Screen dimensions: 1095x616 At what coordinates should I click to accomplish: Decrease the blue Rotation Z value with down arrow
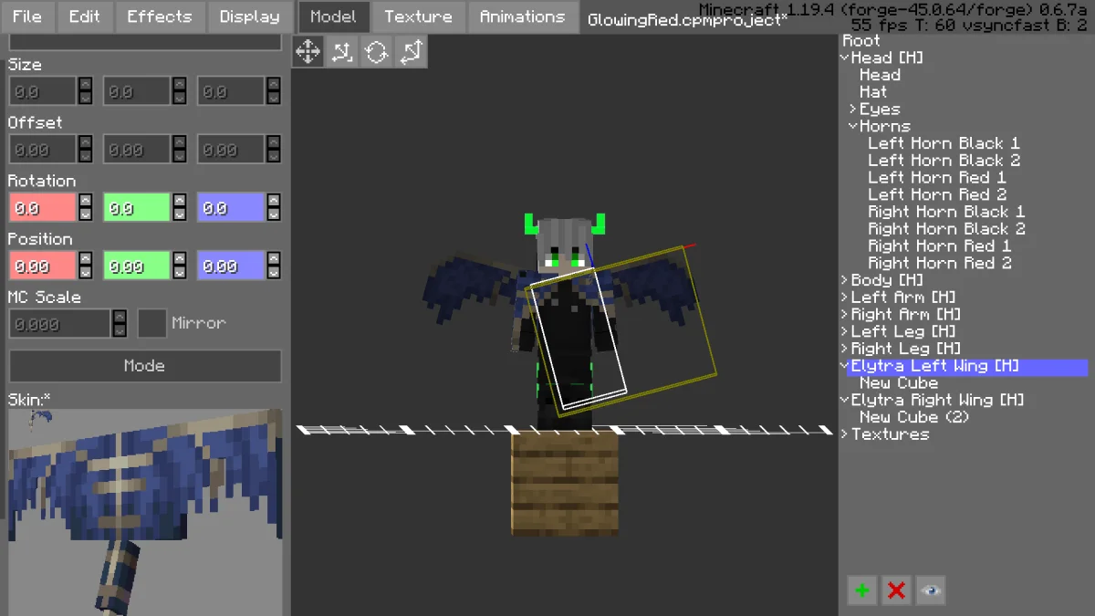274,214
